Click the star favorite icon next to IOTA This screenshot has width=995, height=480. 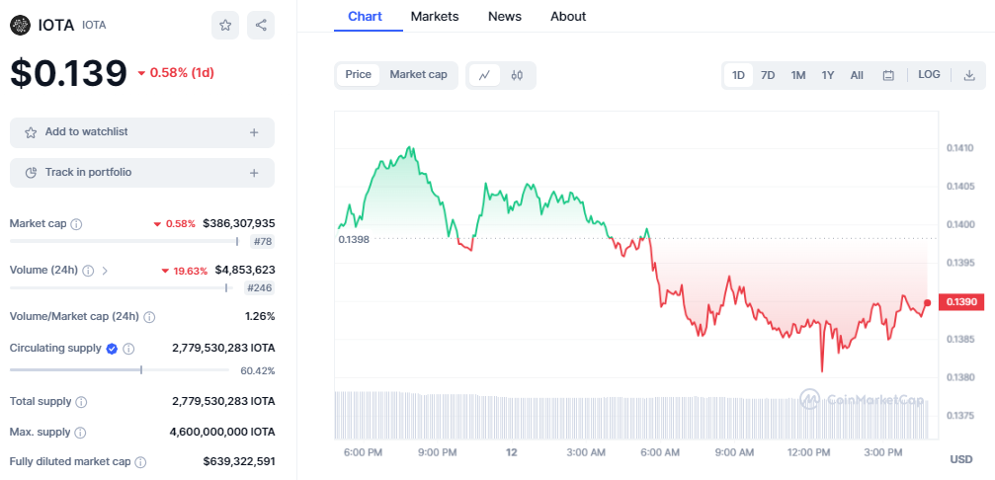point(225,26)
